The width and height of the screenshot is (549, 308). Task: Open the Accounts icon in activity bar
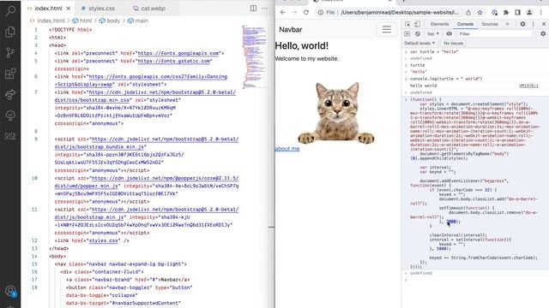click(10, 291)
